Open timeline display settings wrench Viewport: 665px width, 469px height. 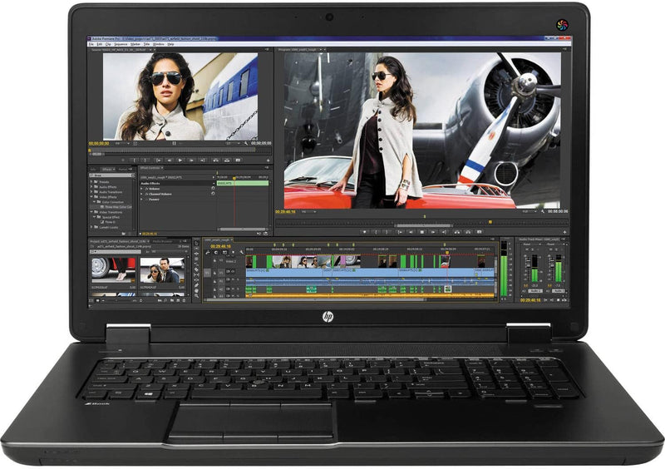point(241,252)
